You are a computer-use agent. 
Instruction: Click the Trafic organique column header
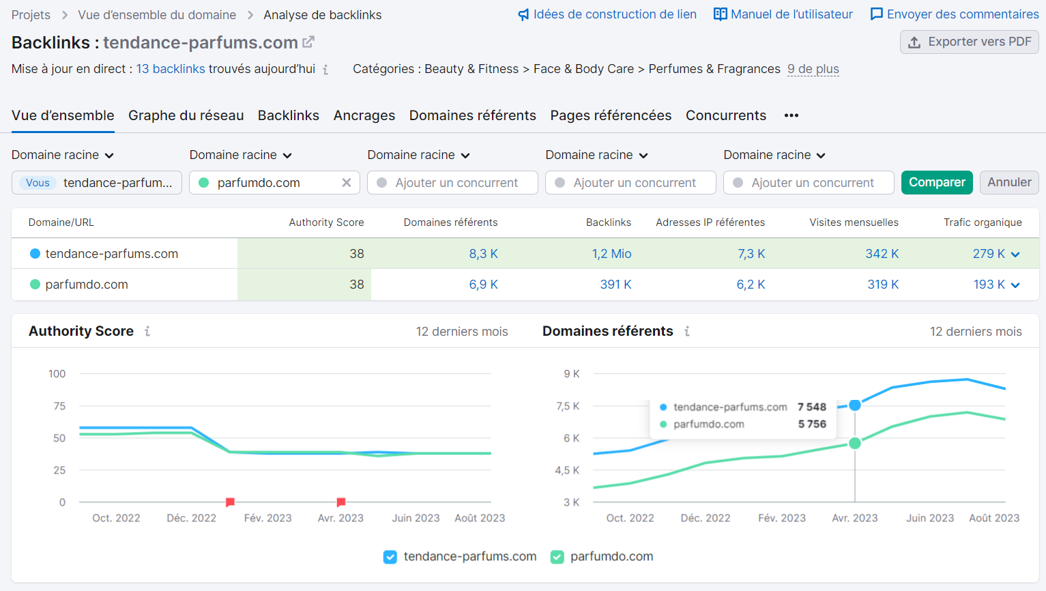coord(983,222)
